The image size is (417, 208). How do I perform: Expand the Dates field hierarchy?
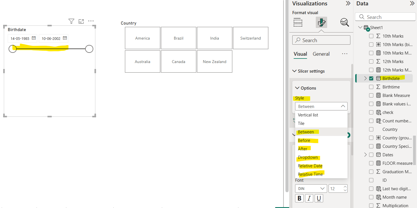(365, 155)
